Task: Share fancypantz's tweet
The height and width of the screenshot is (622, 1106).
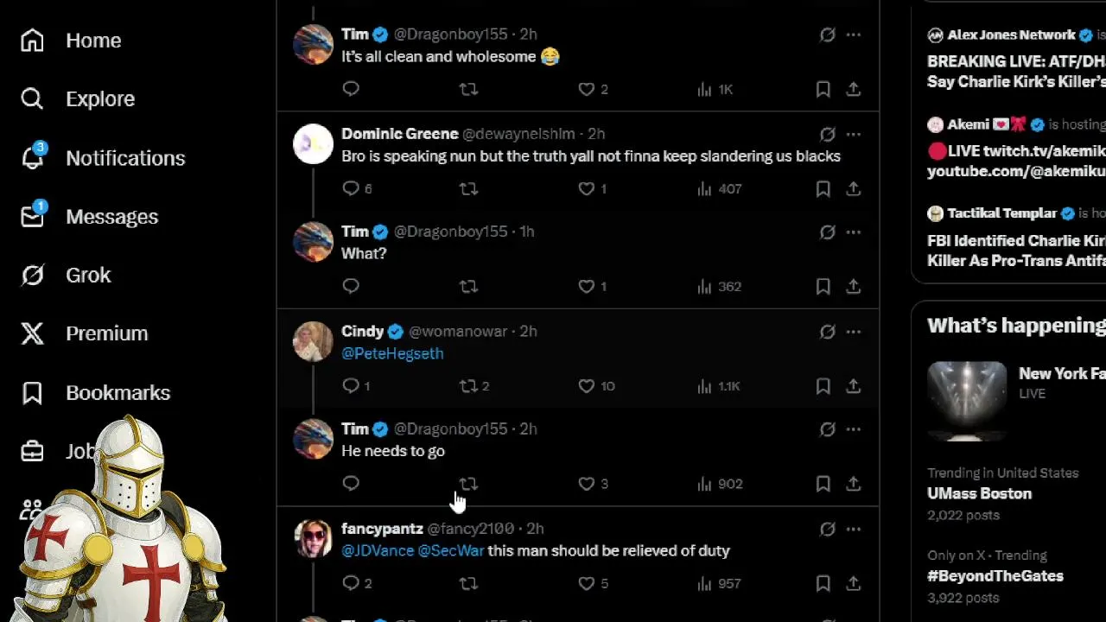Action: click(853, 583)
